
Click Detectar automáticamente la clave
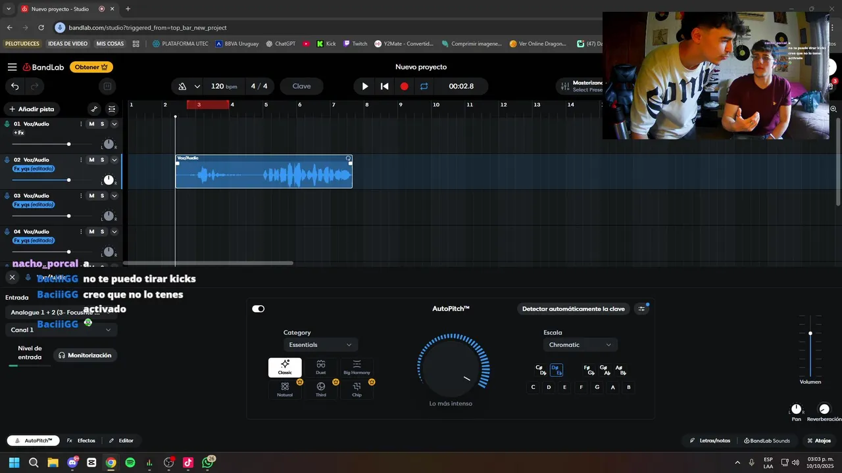(574, 309)
